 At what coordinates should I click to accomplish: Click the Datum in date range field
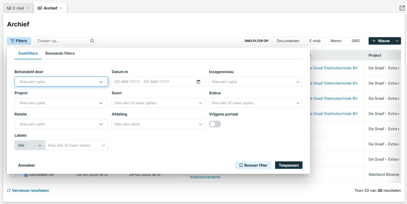[x=158, y=82]
